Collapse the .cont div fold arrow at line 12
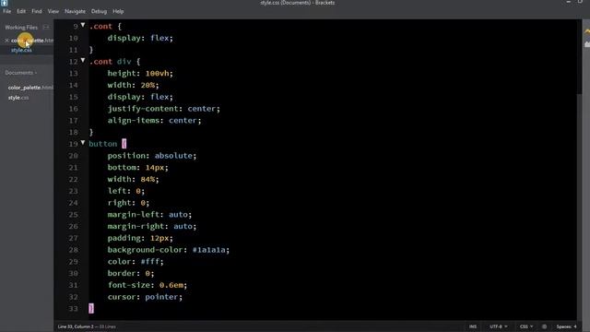 83,60
